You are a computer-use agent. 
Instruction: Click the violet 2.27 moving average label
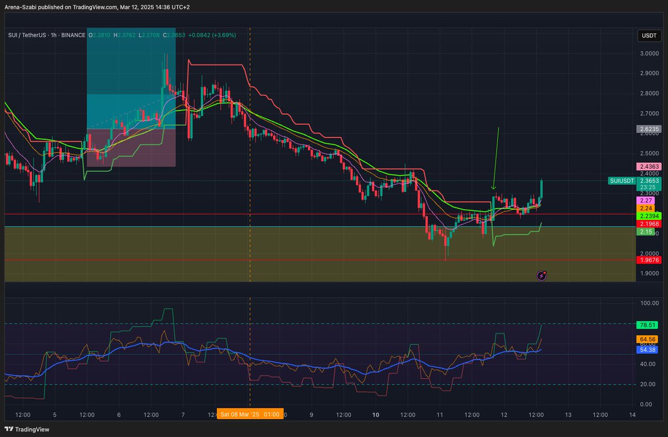[x=646, y=200]
